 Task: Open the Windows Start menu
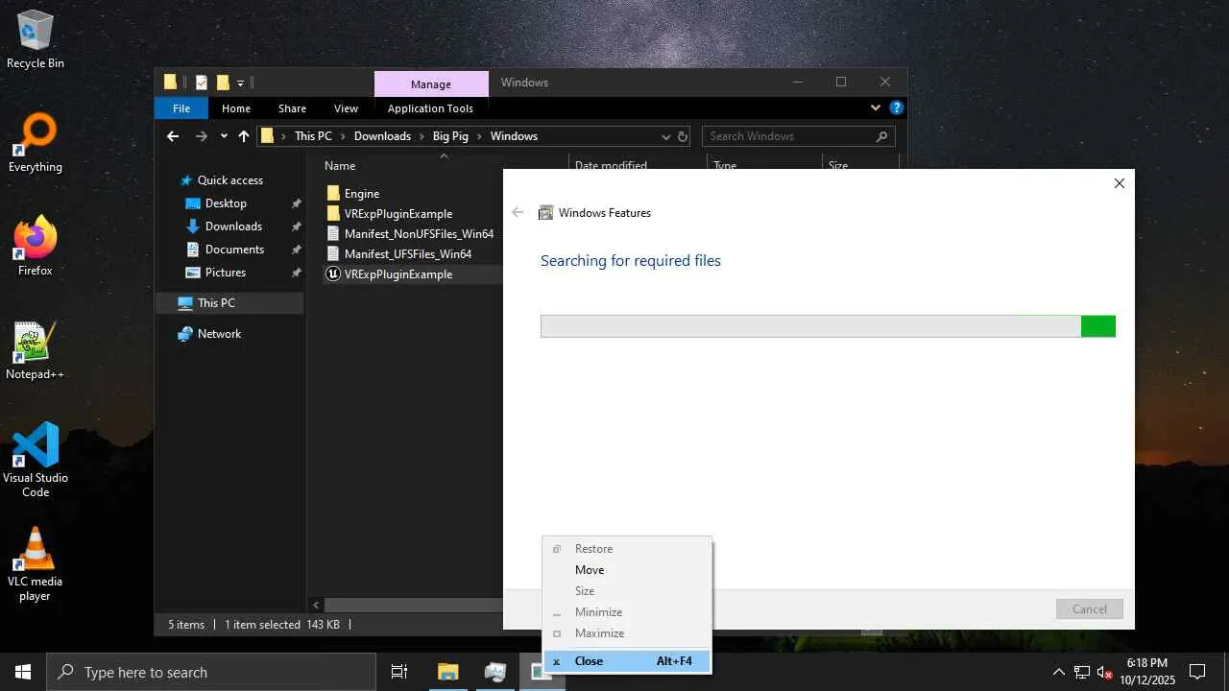click(23, 672)
